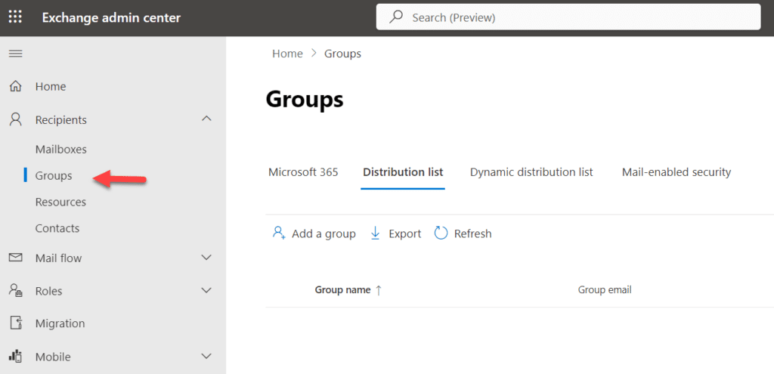
Task: Switch to Dynamic distribution list tab
Action: pyautogui.click(x=531, y=172)
